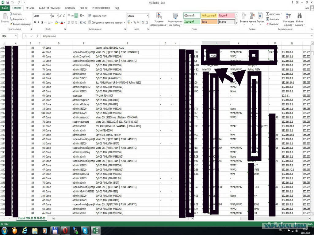Expand the Заполнить dropdown
The image size is (314, 235).
click(280, 19)
